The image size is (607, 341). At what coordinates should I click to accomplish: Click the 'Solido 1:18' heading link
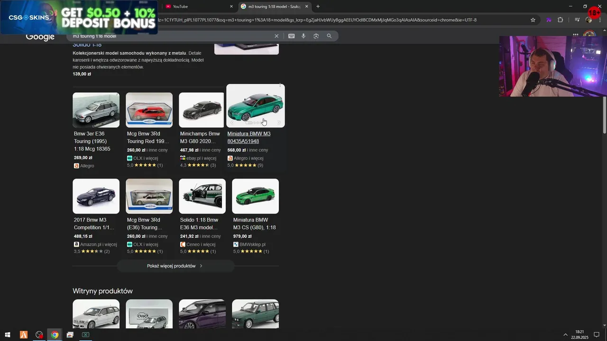87,45
